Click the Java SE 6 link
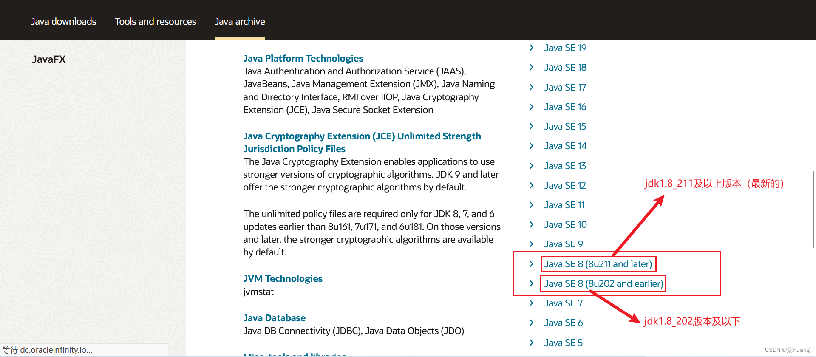816x357 pixels. (564, 323)
